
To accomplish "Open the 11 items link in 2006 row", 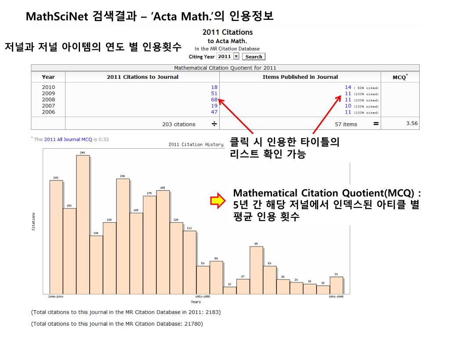I will [348, 112].
